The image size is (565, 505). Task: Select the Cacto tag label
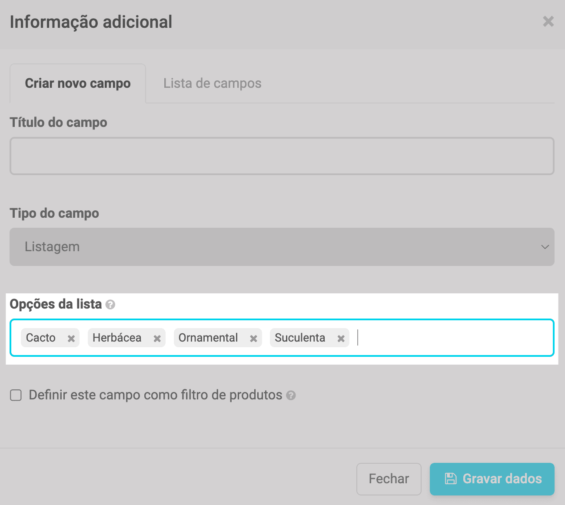[41, 338]
